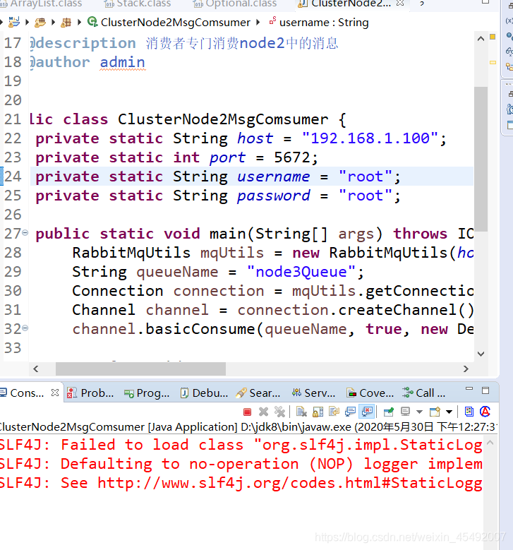Image resolution: width=513 pixels, height=550 pixels.
Task: Click the editor horizontal scrollbar thumb
Action: pos(140,369)
